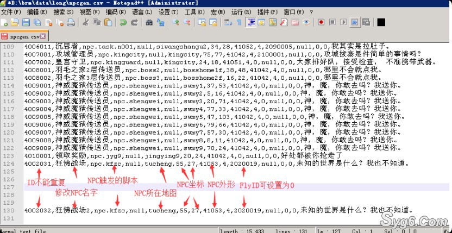Click the Save recorded macro icon
This screenshot has width=452, height=233.
click(x=366, y=22)
